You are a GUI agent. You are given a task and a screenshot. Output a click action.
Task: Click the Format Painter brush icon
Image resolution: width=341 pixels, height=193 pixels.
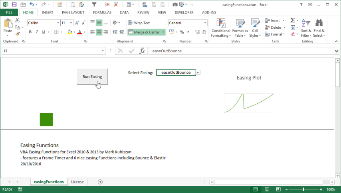[x=17, y=34]
